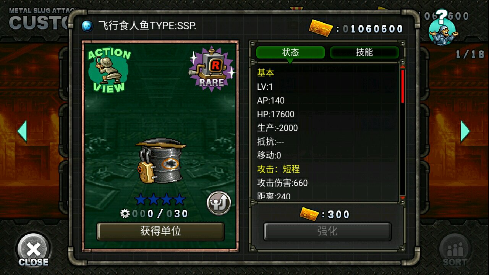Close the panel with the CLOSE X
The image size is (489, 275).
(33, 250)
